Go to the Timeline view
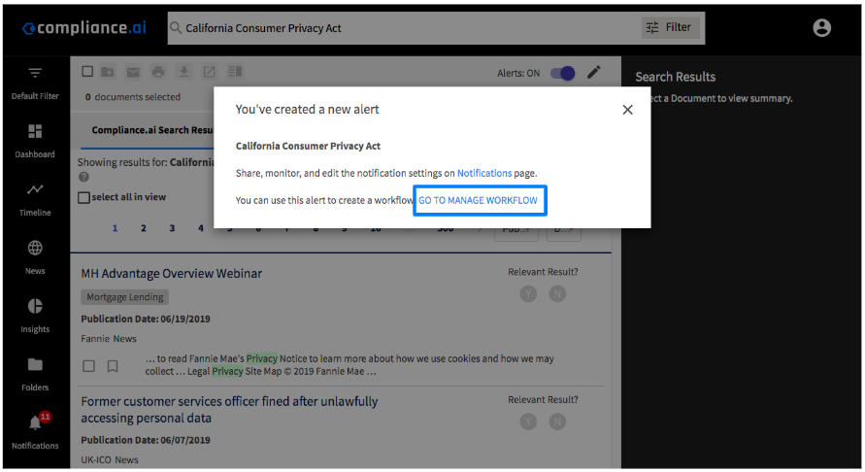Screen dimensions: 865x472 35,200
